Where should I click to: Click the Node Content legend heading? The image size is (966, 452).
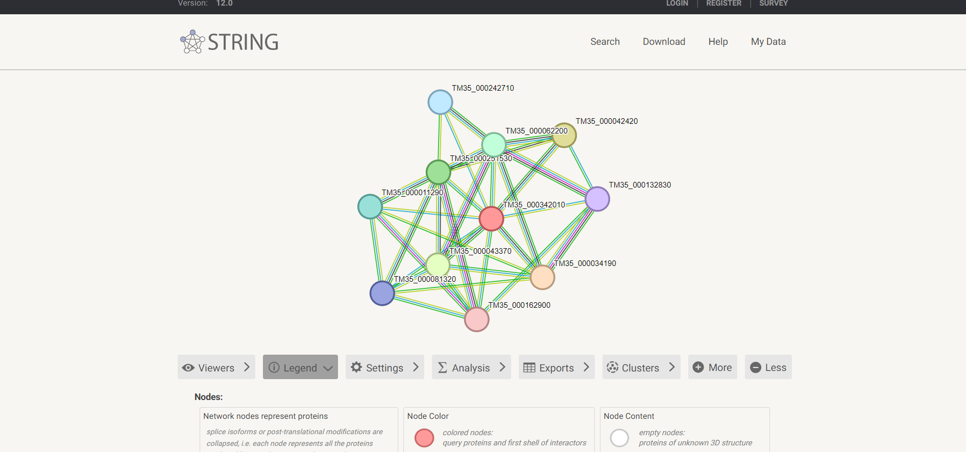coord(629,416)
